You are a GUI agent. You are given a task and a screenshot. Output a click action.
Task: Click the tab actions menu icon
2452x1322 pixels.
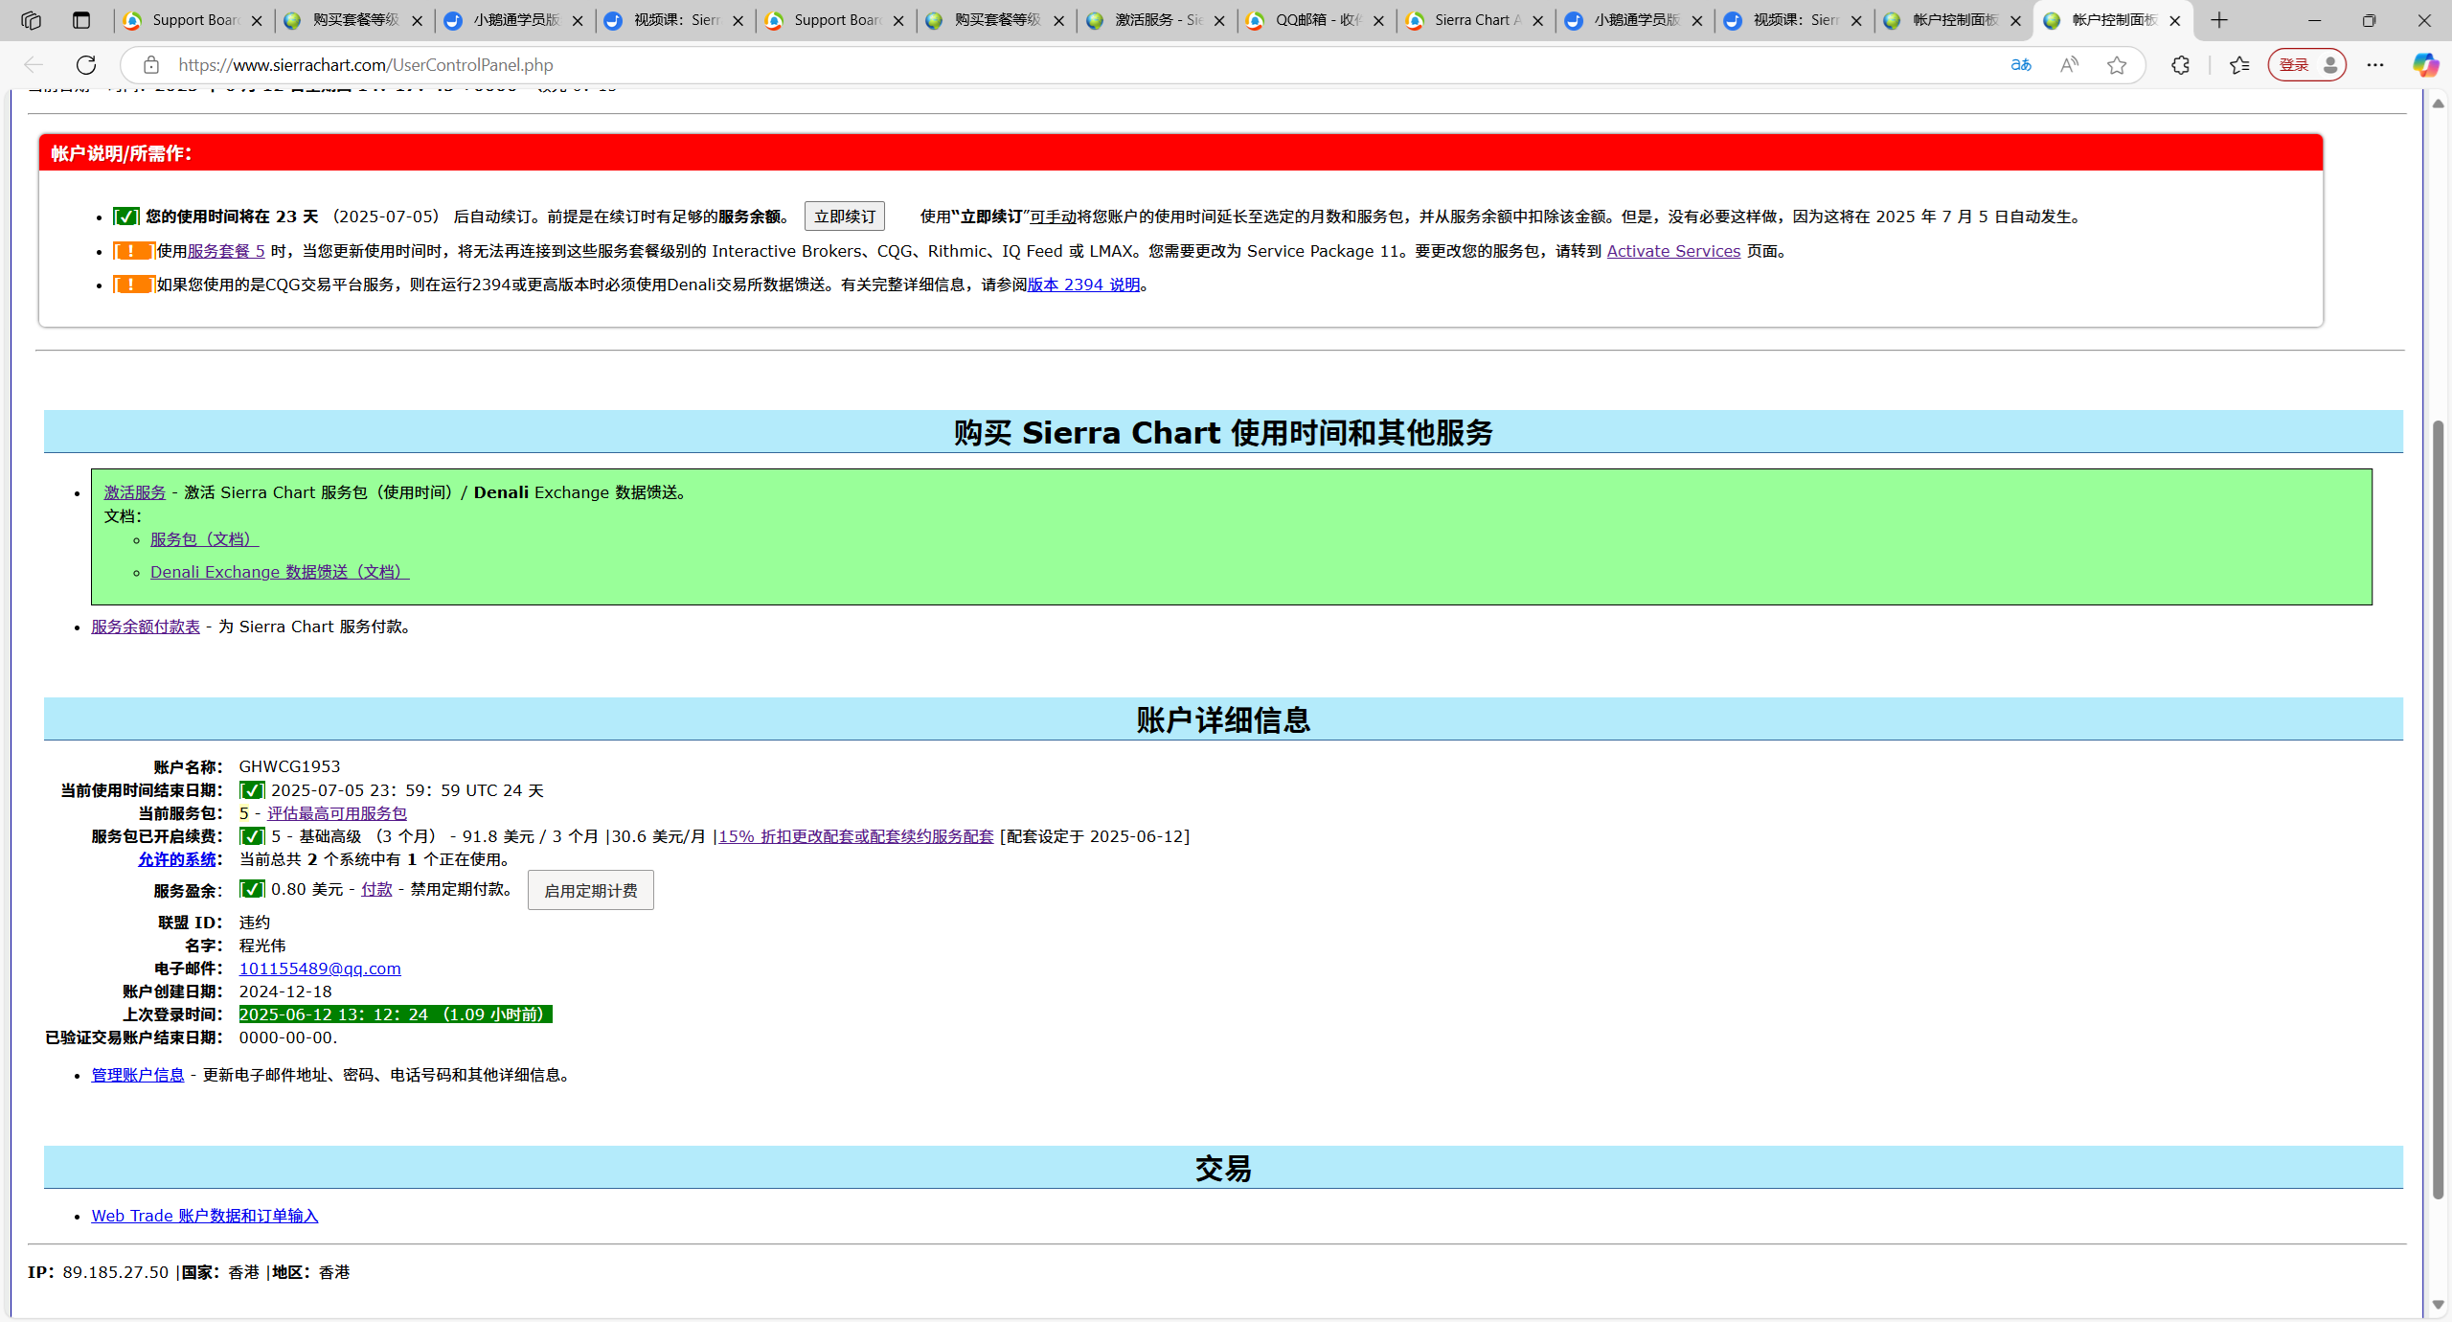(x=81, y=20)
